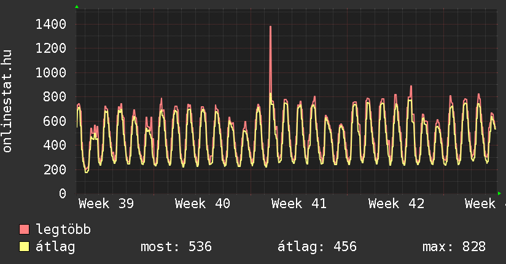Click the onlinestat.hu vertical axis title
The height and width of the screenshot is (264, 506).
(8, 101)
